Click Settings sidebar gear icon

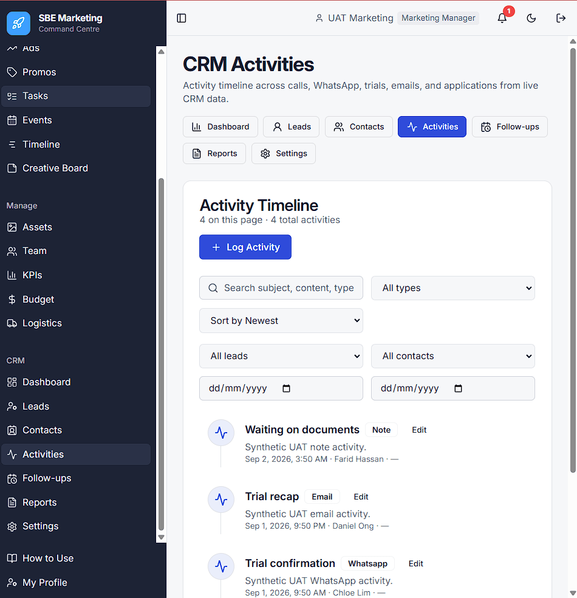(12, 526)
